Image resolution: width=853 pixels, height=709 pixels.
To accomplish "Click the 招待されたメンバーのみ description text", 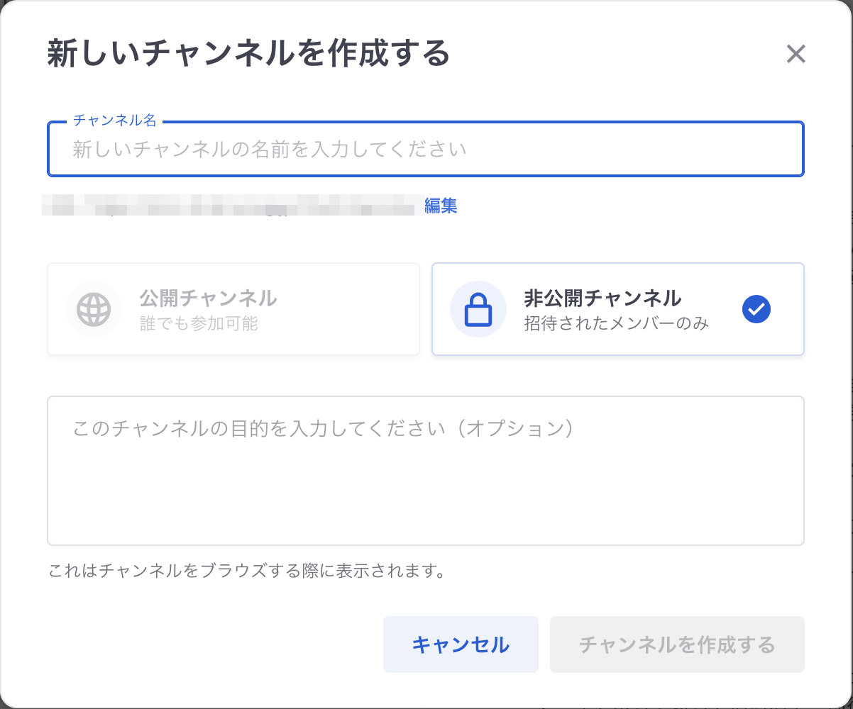I will [616, 324].
